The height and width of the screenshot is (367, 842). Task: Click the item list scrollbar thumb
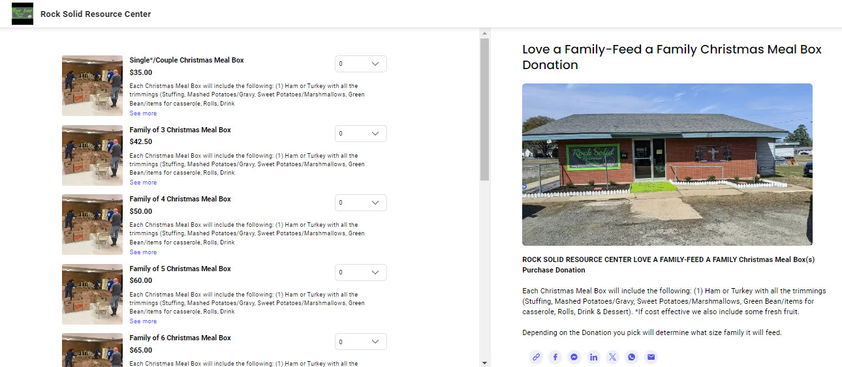click(x=484, y=109)
